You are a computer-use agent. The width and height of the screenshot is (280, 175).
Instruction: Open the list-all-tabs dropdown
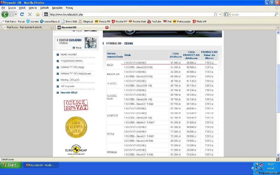coord(278,27)
